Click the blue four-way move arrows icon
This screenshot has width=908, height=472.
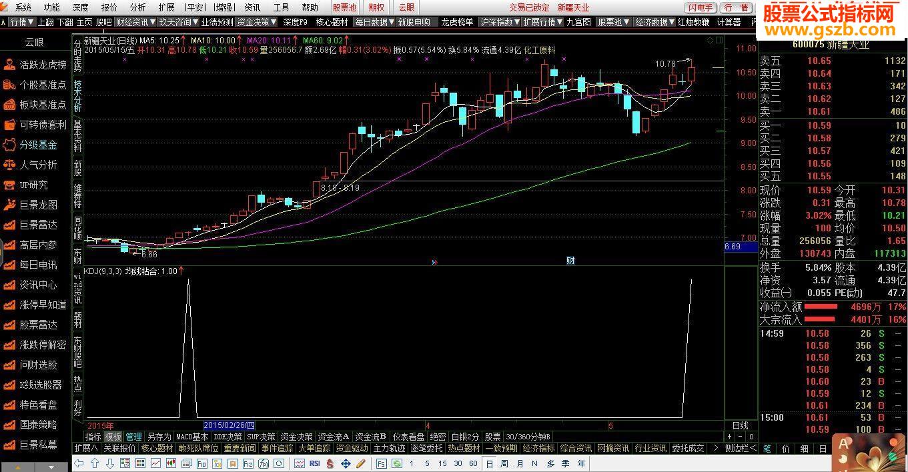coord(346,463)
